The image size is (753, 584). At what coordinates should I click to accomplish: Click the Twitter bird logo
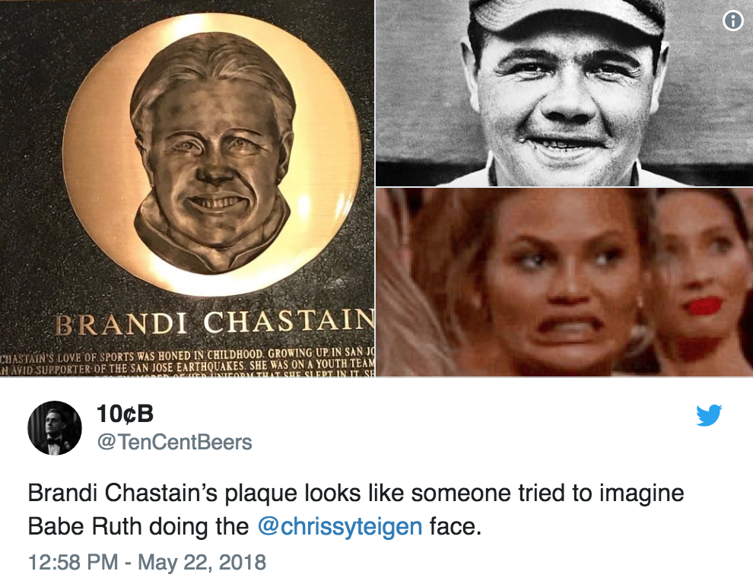tap(710, 415)
